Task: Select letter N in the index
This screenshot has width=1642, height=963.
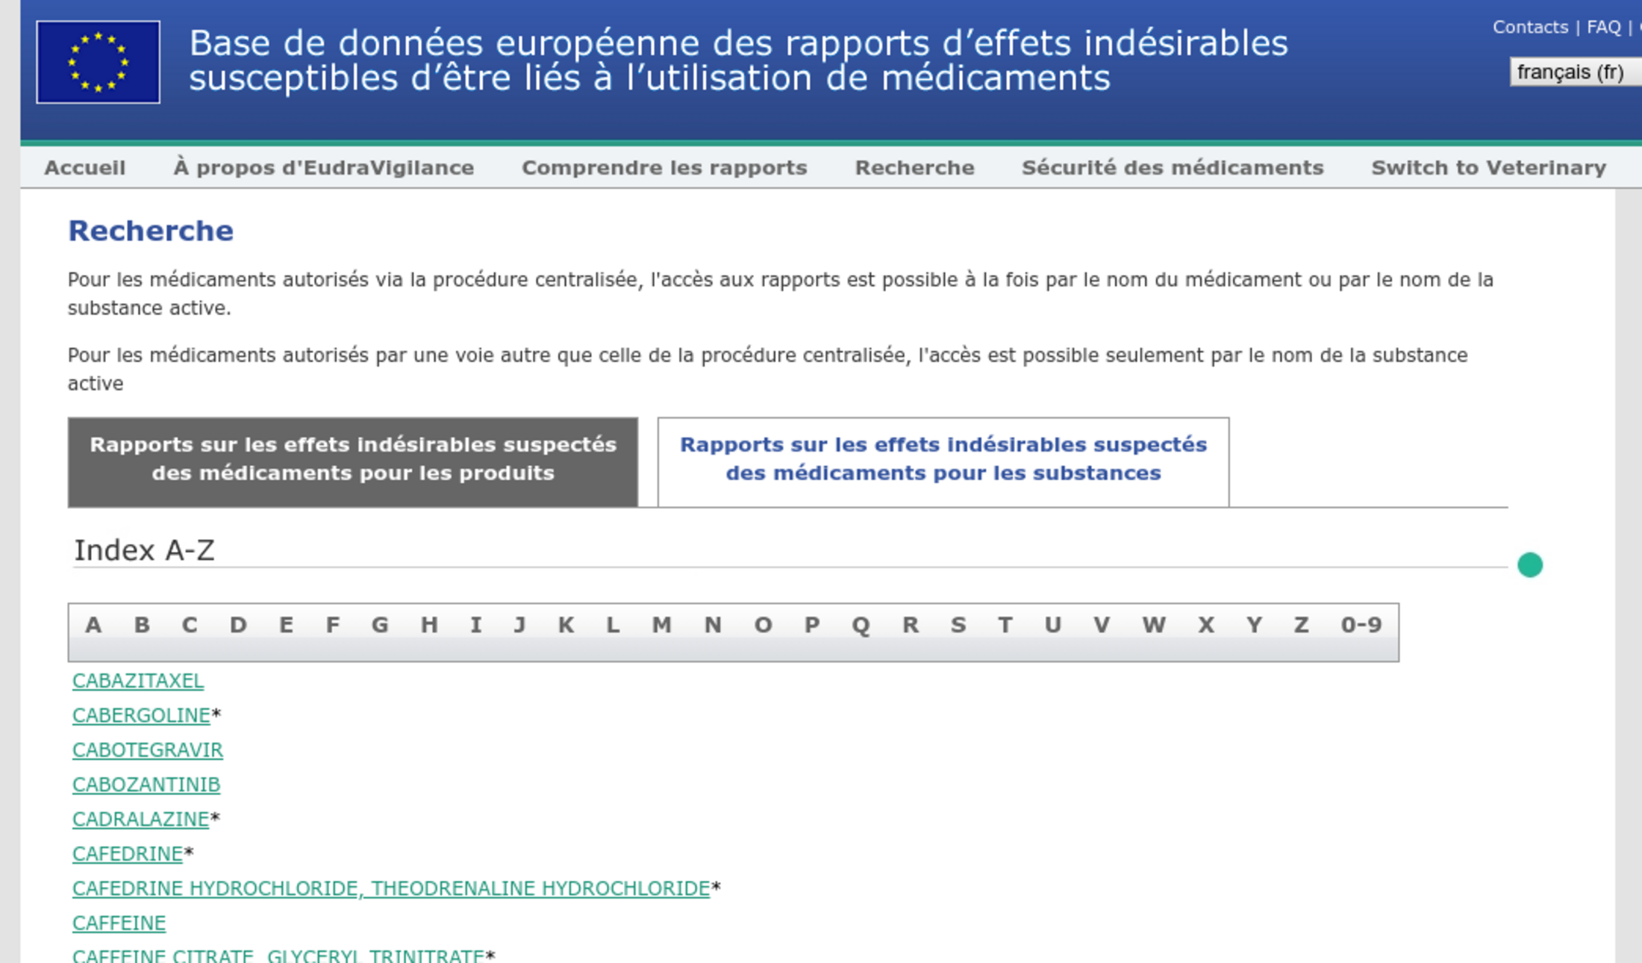Action: 713,625
